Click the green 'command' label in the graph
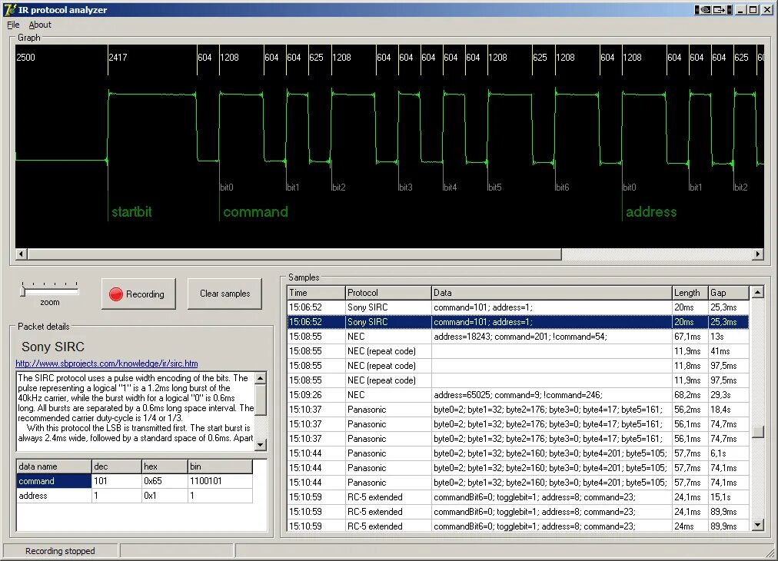 tap(255, 212)
